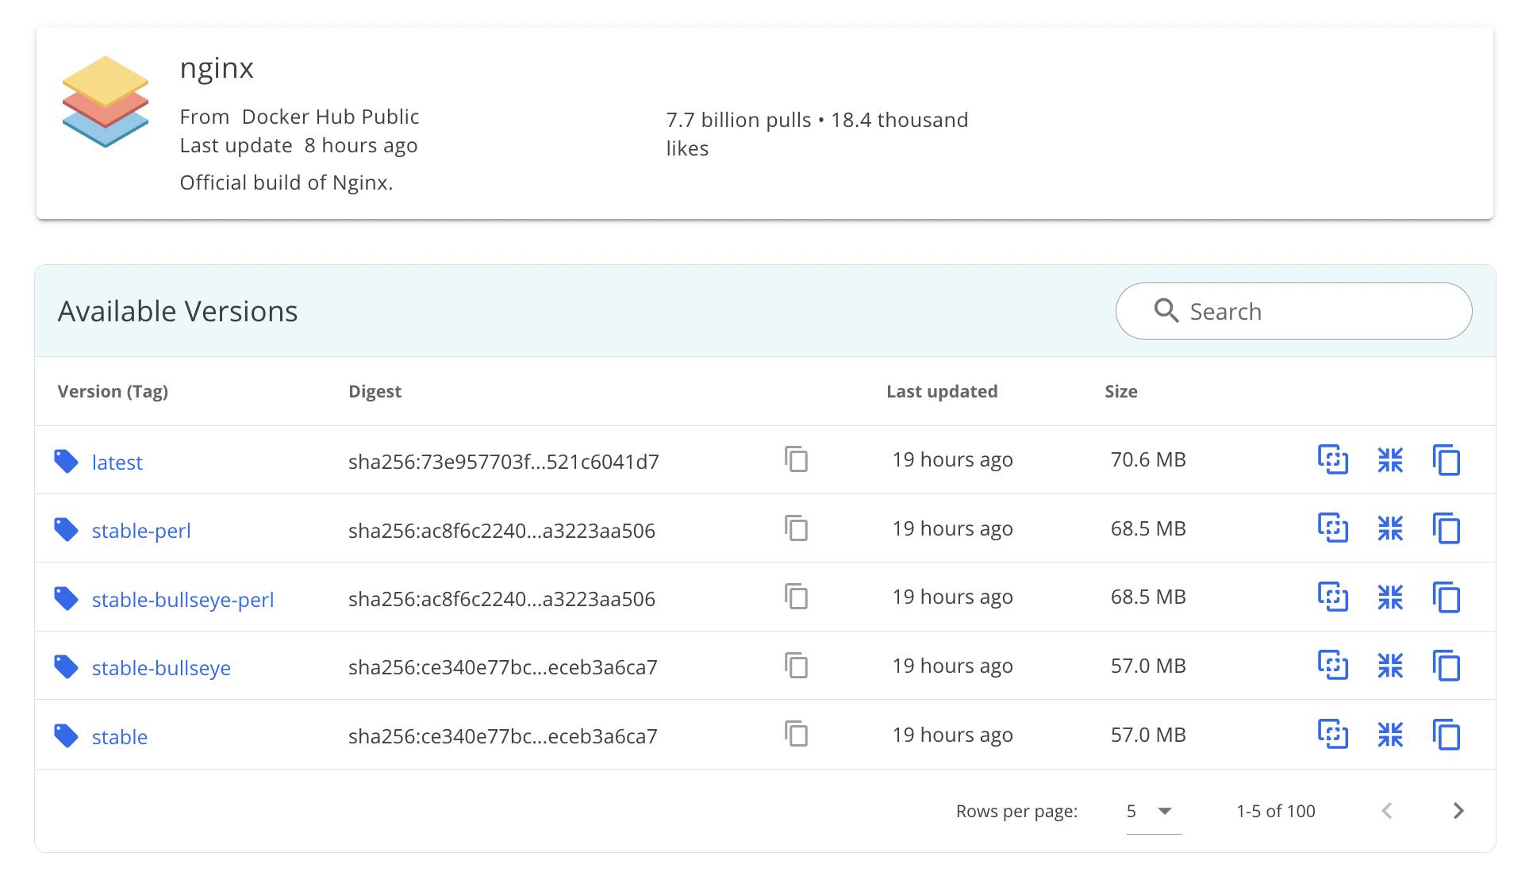Click the blue copy icon for latest
The height and width of the screenshot is (887, 1533).
1447,460
